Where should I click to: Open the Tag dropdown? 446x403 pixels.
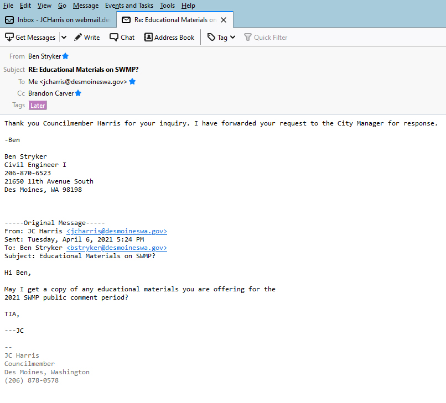pyautogui.click(x=221, y=37)
